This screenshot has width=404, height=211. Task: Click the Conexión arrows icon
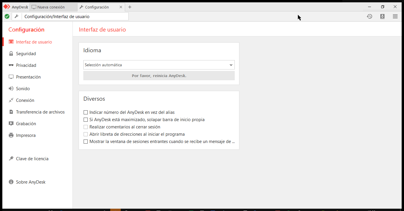click(x=11, y=100)
